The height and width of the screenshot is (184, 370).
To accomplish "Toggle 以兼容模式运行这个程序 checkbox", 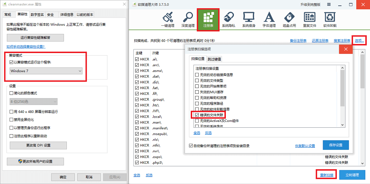I will click(11, 62).
